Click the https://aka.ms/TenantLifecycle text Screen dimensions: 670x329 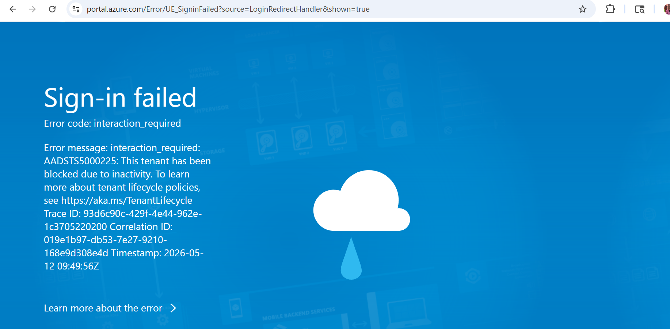pyautogui.click(x=127, y=200)
